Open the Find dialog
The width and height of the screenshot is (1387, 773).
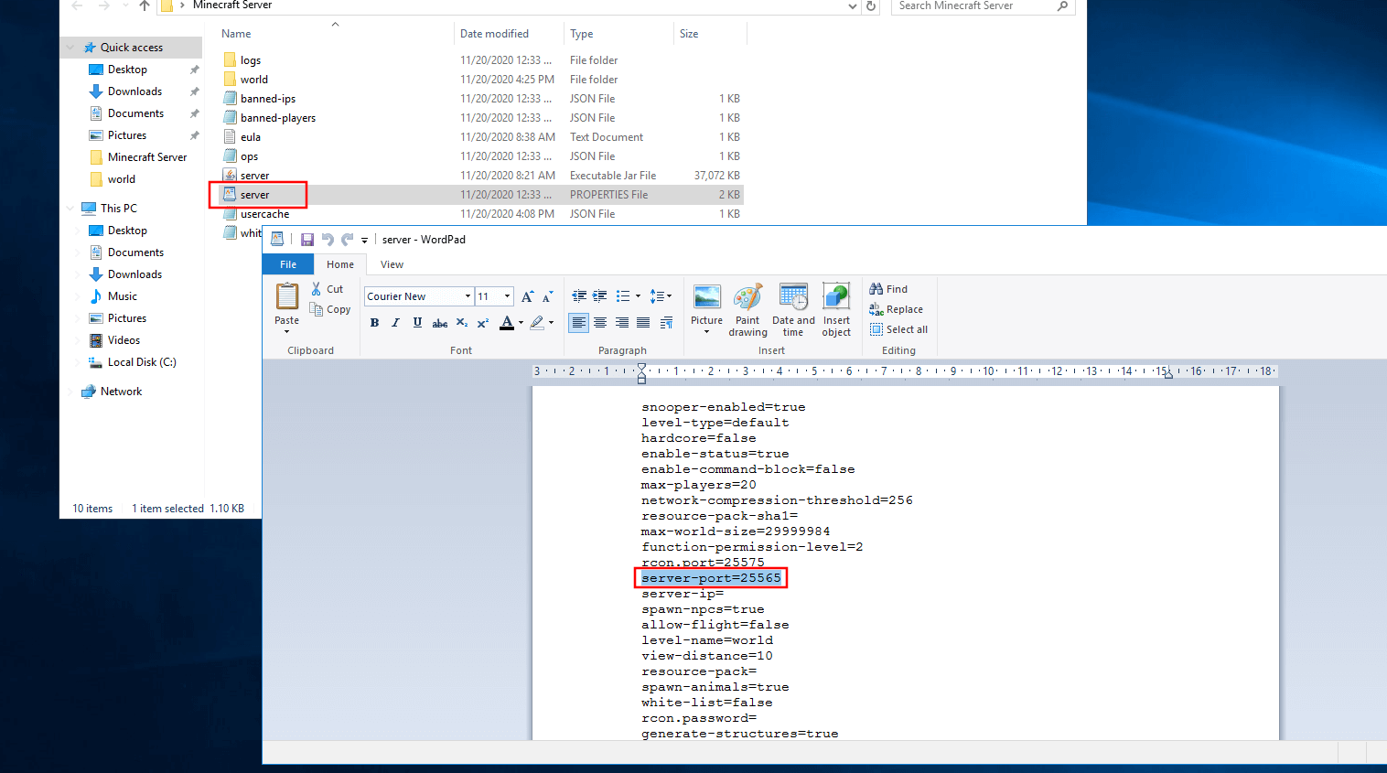click(888, 289)
